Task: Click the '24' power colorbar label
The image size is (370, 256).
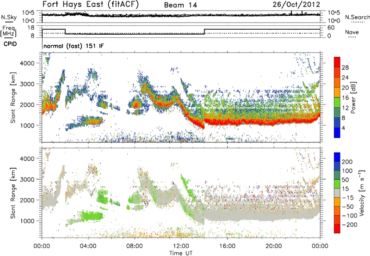Action: [x=345, y=78]
